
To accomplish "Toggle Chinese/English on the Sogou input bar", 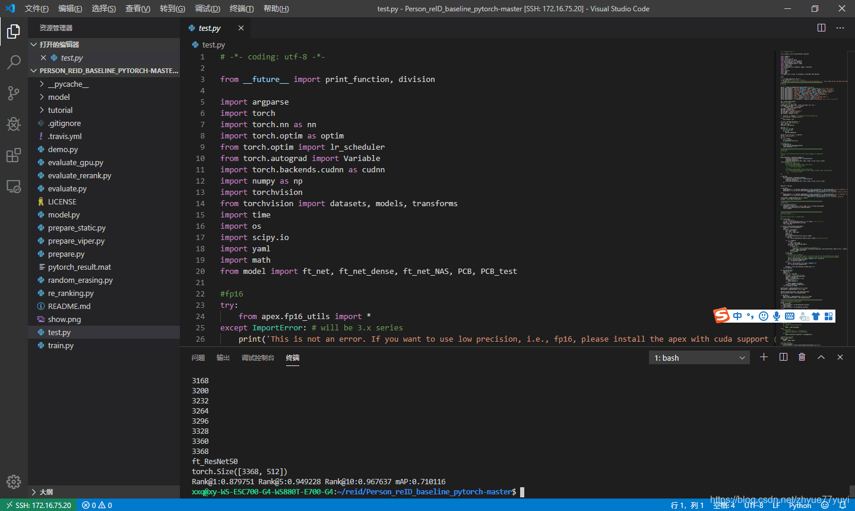I will [737, 316].
